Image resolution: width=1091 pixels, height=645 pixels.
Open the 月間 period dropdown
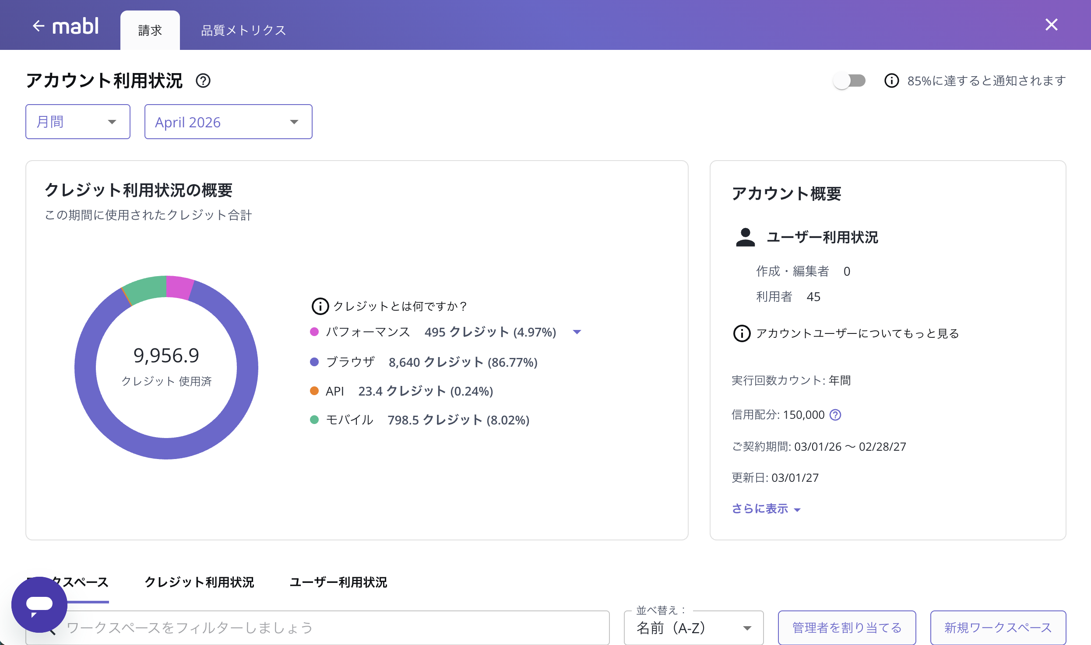click(78, 121)
